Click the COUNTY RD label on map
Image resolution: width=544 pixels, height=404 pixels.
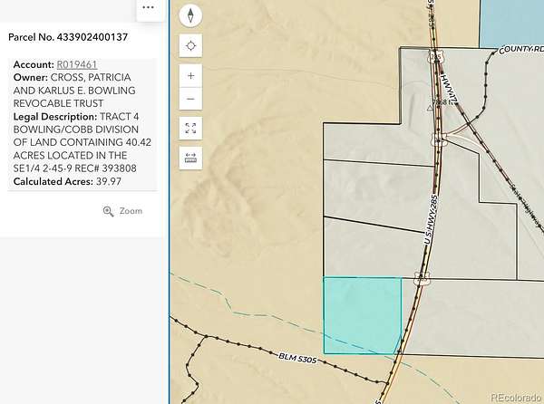click(x=520, y=49)
